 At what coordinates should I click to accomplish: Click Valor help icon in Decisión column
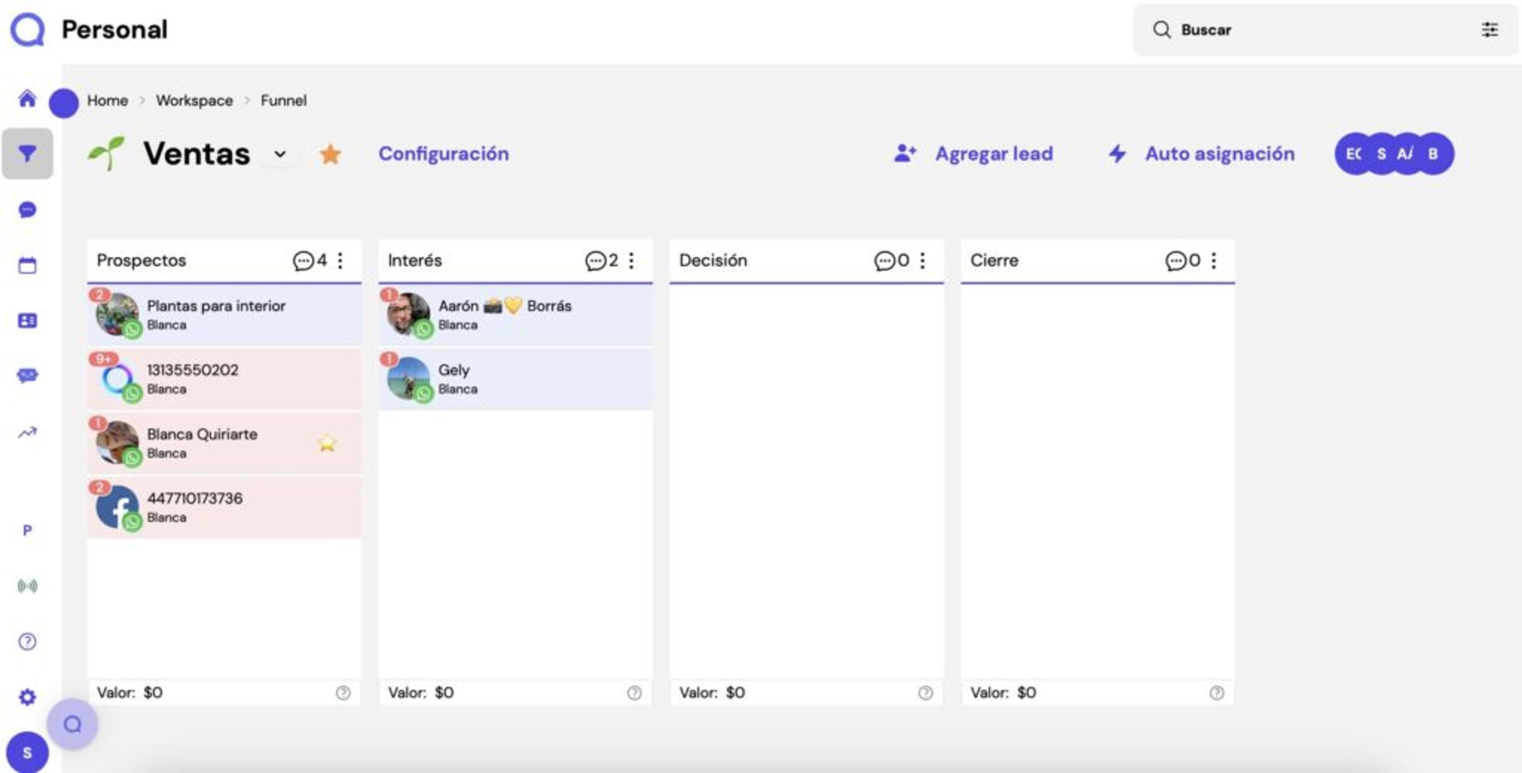(x=926, y=693)
